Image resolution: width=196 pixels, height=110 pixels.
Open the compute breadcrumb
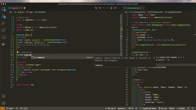(x=40, y=12)
